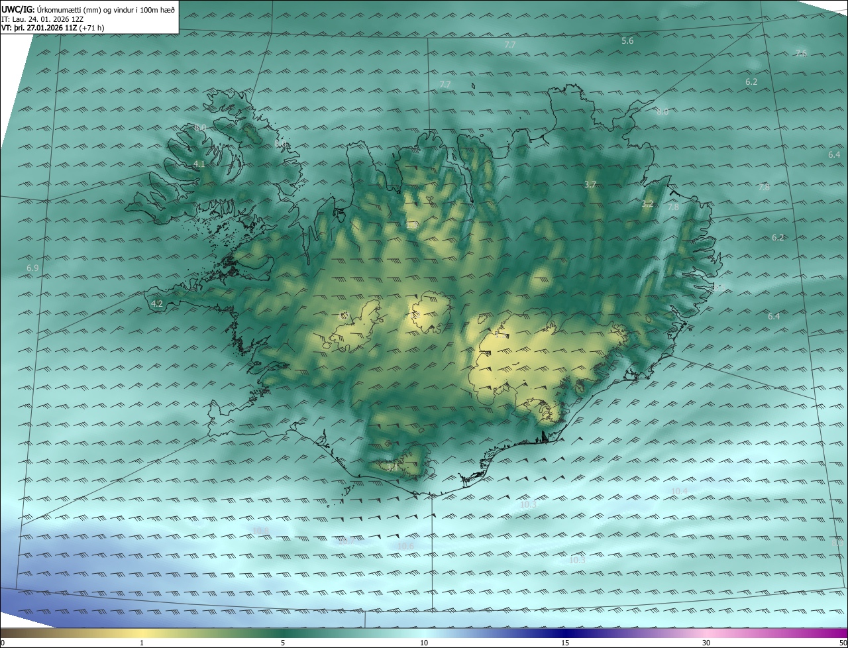
Task: Click the valid time line "VT: þri. 27.01.2026 11Z"
Action: pos(38,28)
